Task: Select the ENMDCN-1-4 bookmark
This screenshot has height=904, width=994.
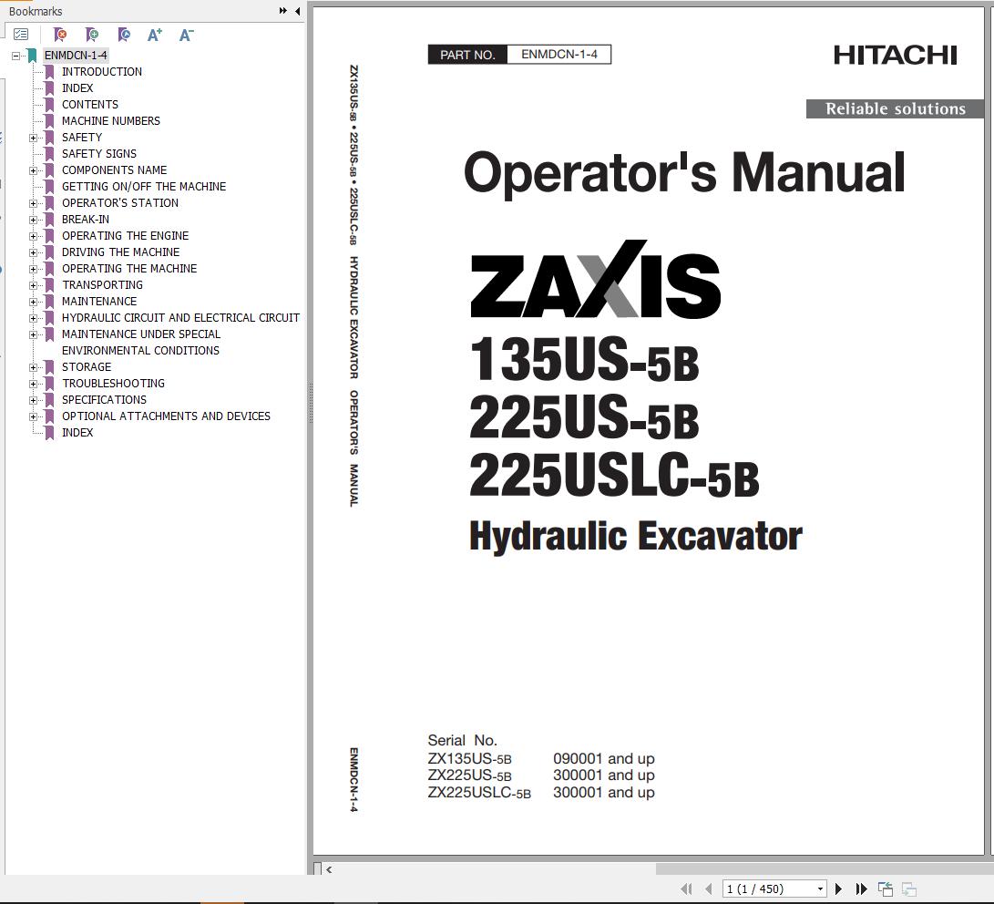Action: 76,56
